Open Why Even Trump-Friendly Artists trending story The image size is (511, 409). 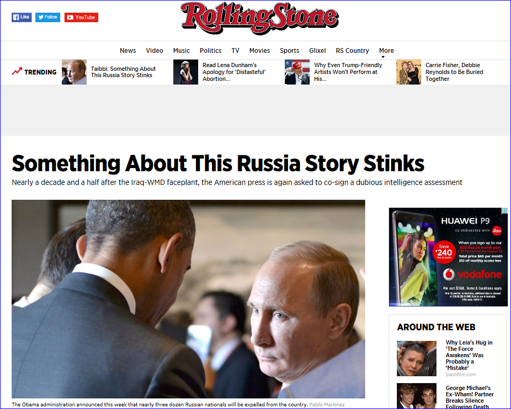click(x=348, y=72)
